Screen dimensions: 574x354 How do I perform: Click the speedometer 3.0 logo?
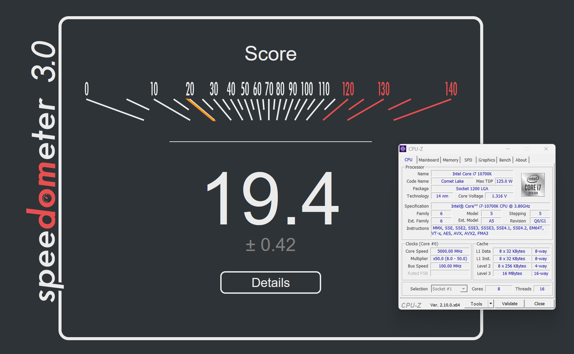coord(45,172)
